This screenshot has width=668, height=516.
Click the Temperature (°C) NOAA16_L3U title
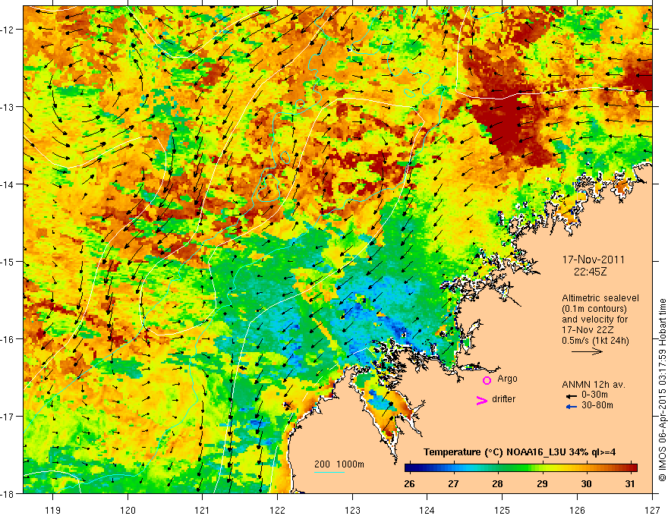[519, 451]
